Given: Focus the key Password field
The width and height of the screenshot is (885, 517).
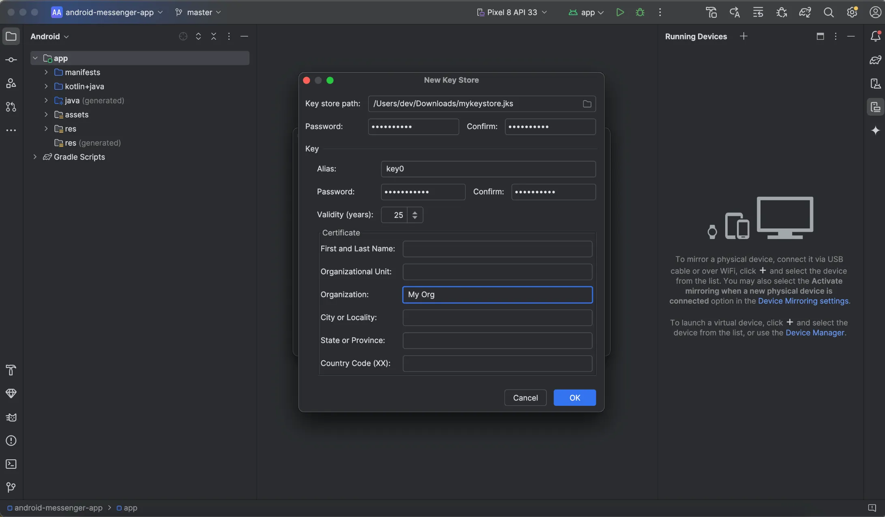Looking at the screenshot, I should [423, 192].
